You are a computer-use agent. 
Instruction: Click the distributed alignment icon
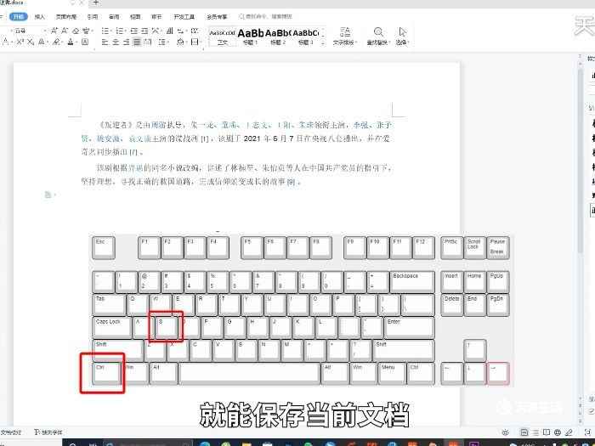148,42
